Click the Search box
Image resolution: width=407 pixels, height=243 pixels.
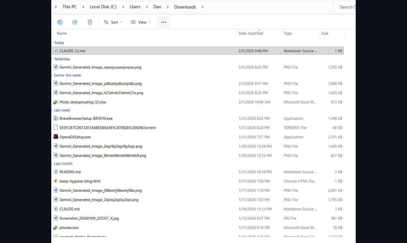coord(345,7)
